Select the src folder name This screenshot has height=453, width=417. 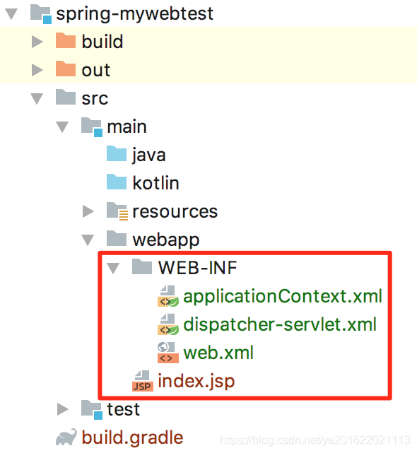pos(95,99)
